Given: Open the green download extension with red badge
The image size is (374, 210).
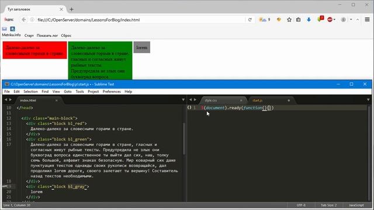Looking at the screenshot, I should tap(320, 19).
